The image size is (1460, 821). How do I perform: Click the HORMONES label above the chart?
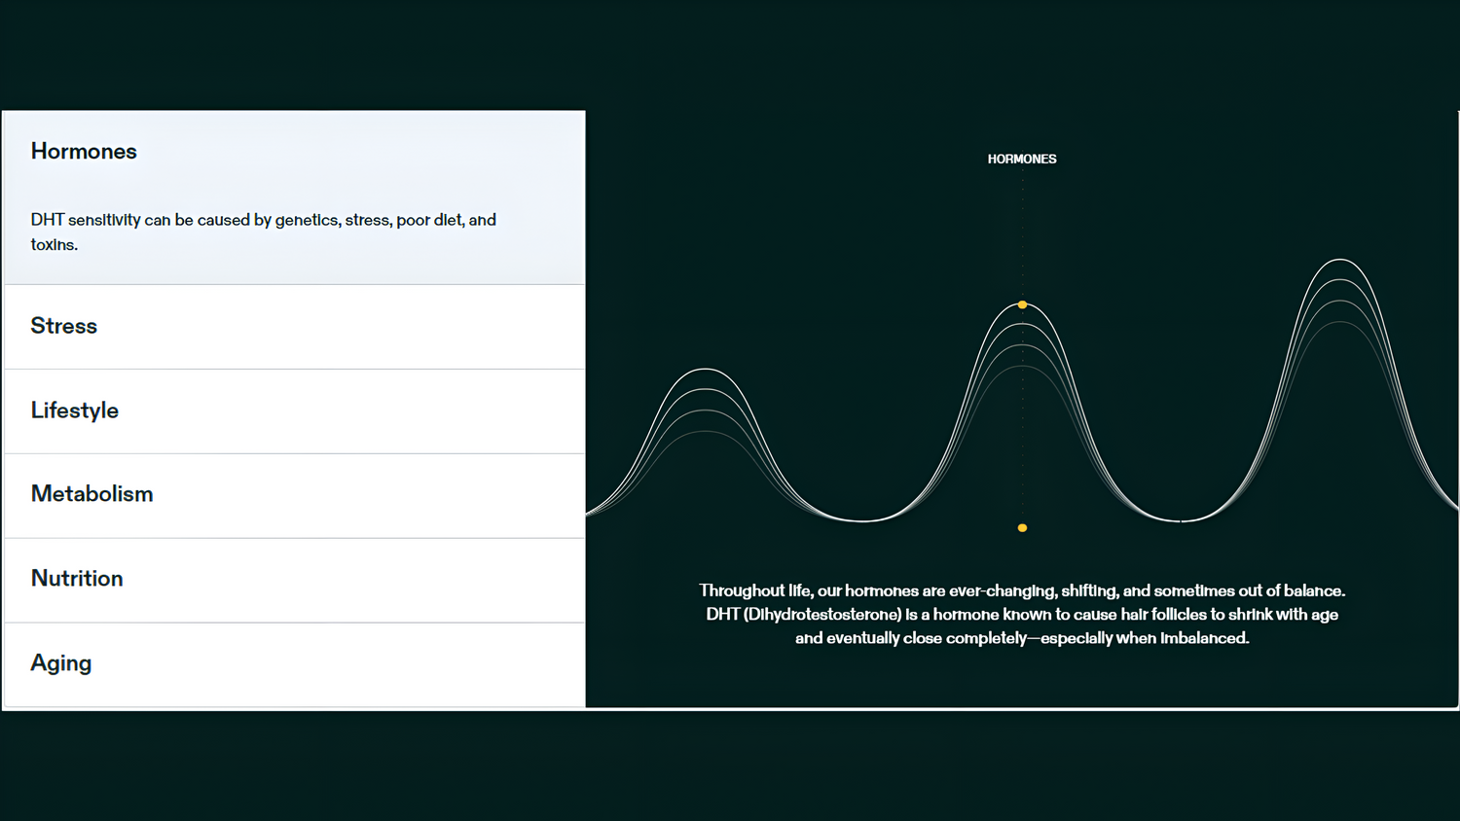1021,160
